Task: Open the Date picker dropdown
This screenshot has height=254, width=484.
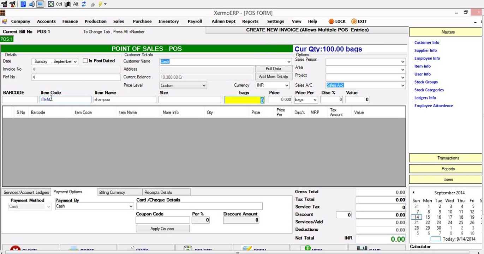Action: 75,61
